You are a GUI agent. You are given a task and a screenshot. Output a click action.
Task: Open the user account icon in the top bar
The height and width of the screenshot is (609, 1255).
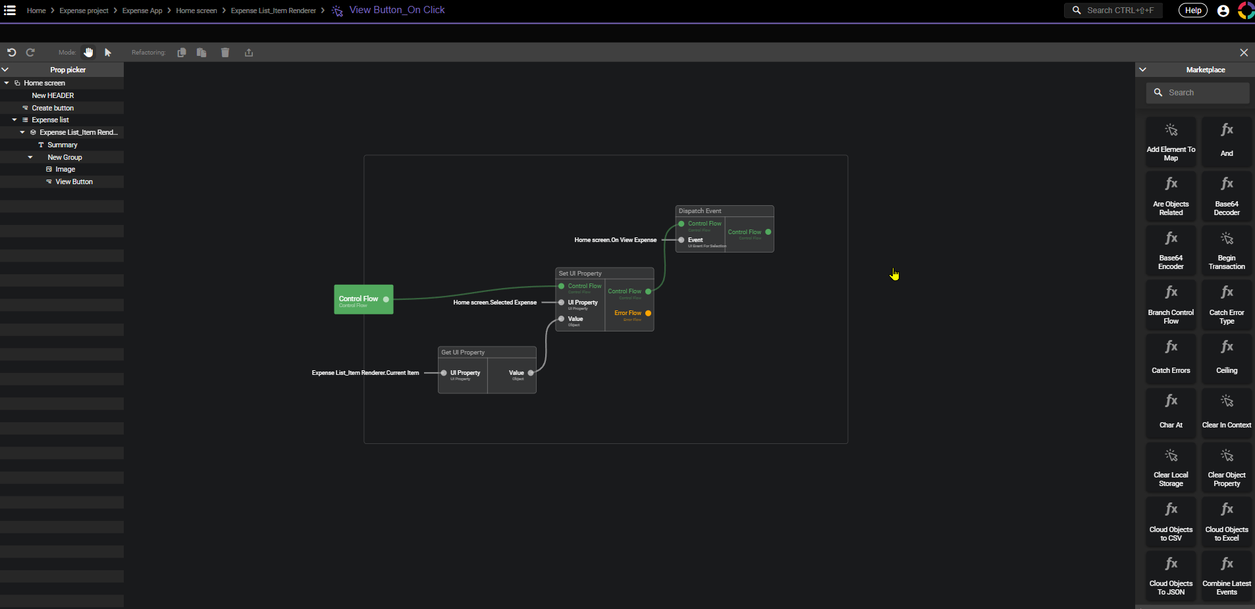point(1223,11)
